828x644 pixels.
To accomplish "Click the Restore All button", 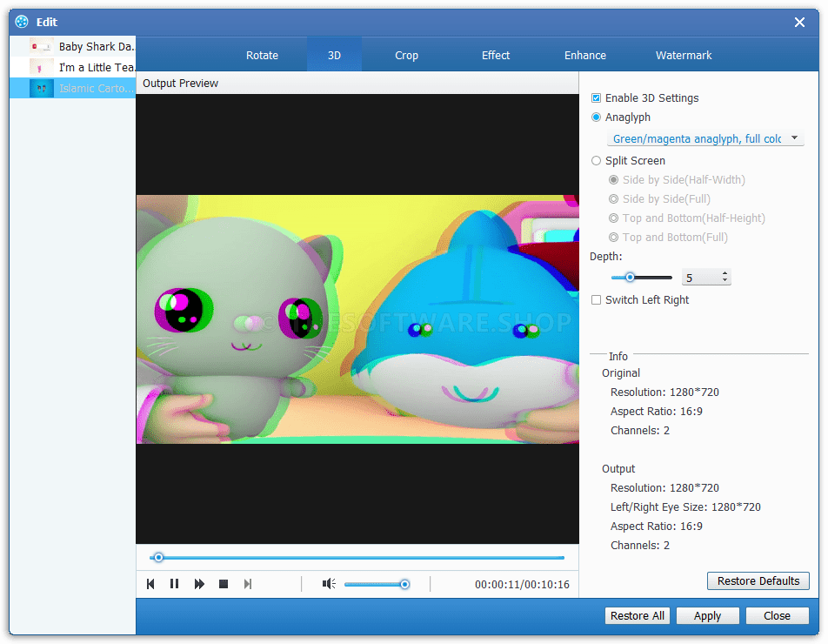I will click(638, 615).
